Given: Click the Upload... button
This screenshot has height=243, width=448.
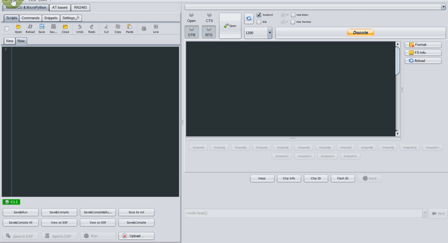Looking at the screenshot, I should coord(136,236).
